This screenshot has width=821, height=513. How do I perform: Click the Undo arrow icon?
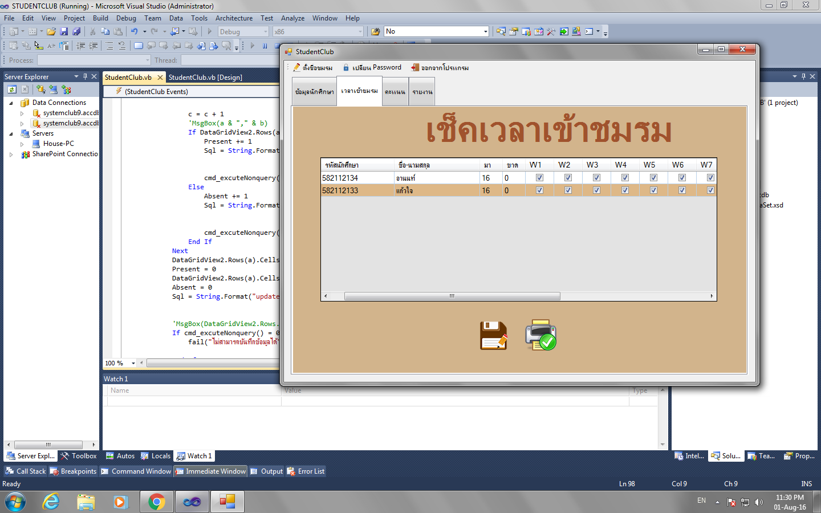135,31
